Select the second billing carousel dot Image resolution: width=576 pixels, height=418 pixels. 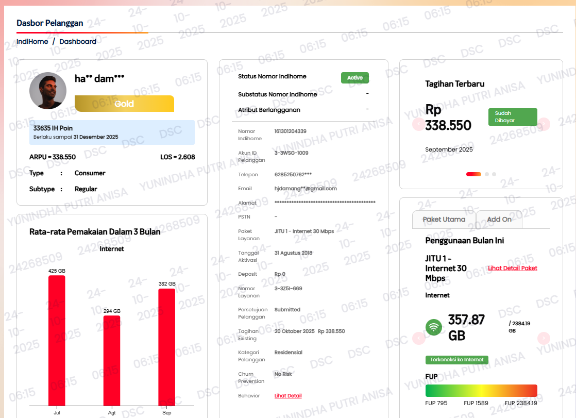pos(487,174)
